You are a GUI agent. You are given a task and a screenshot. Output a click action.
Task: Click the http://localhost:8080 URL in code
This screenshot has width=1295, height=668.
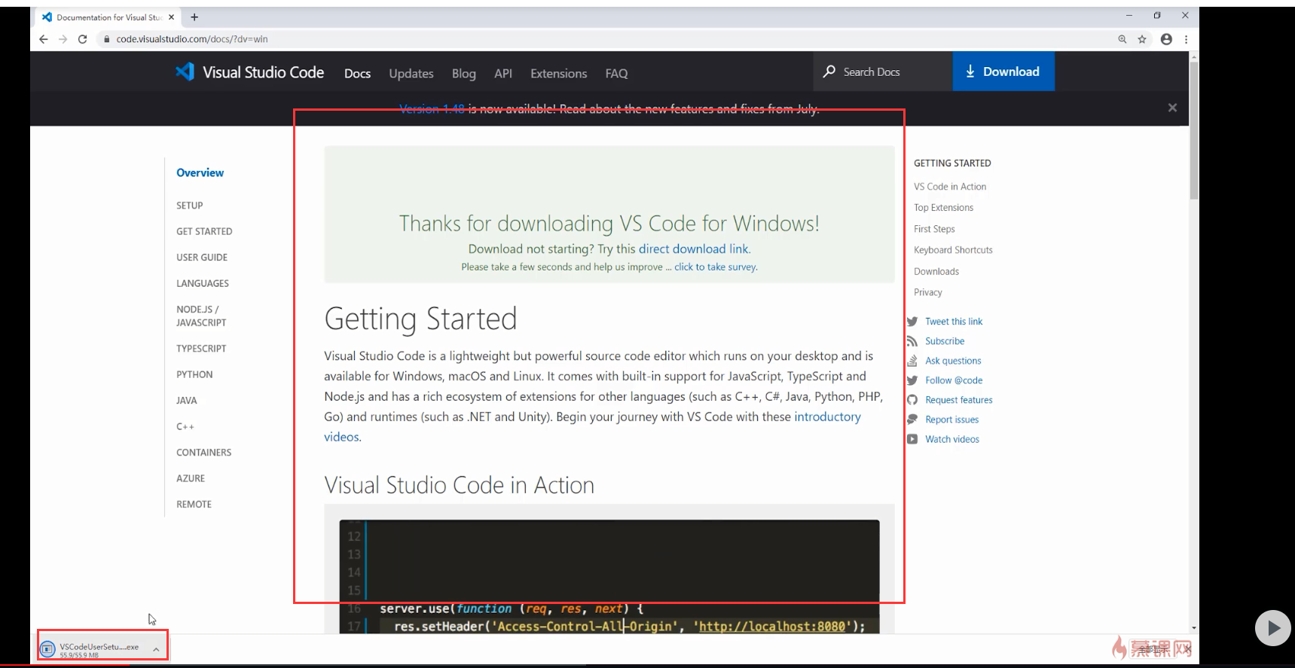pyautogui.click(x=772, y=627)
